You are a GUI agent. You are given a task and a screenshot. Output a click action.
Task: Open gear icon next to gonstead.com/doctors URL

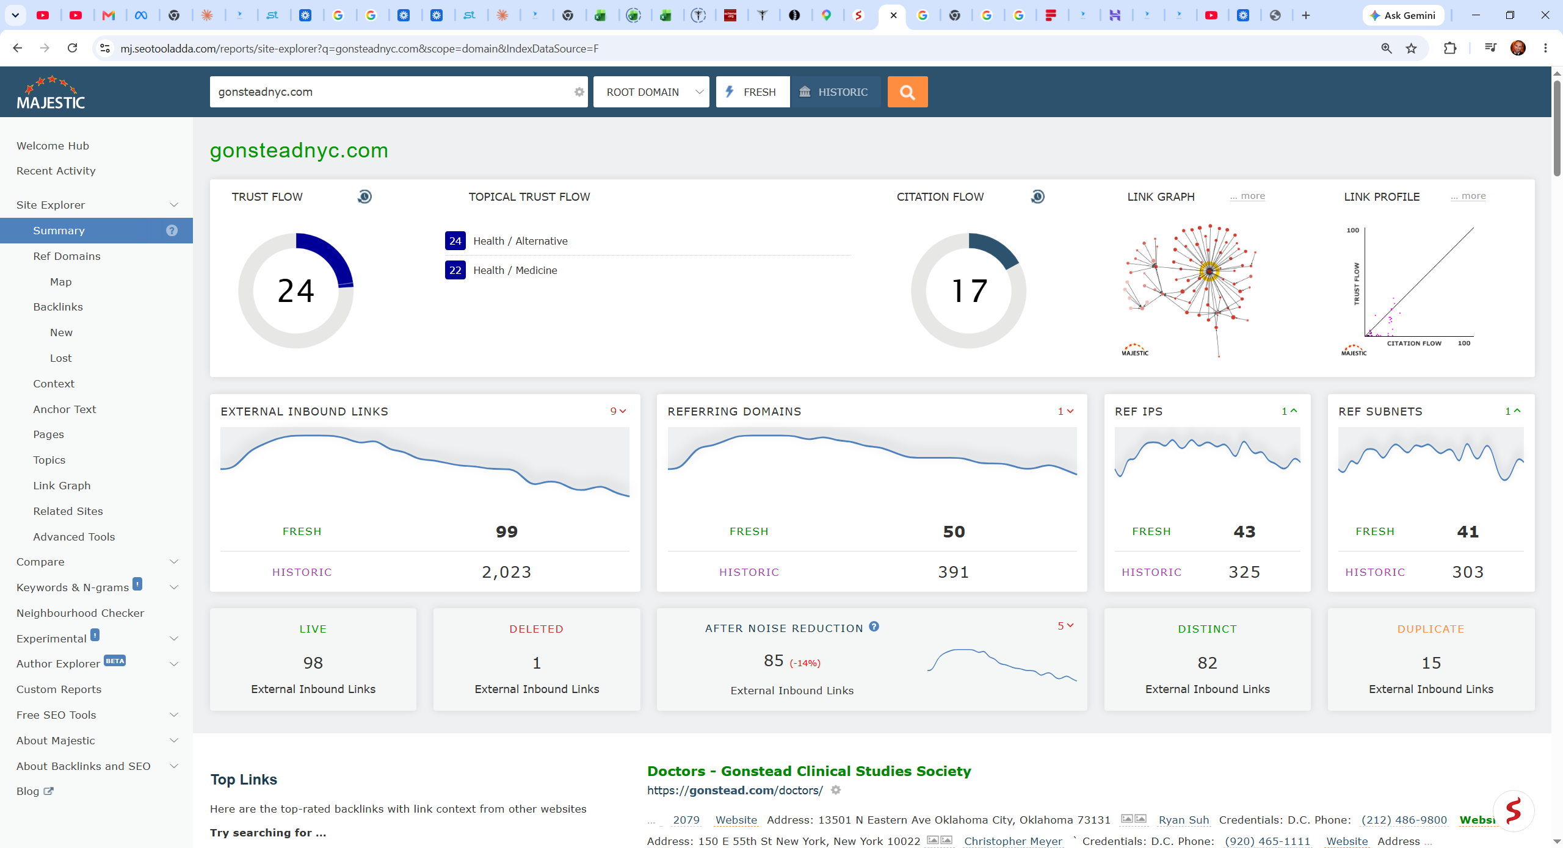(836, 790)
